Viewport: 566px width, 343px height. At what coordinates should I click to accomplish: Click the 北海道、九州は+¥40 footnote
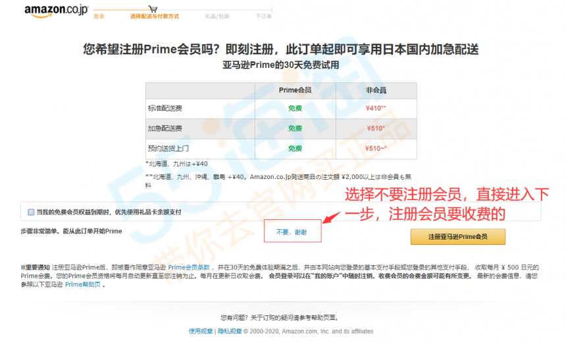(x=176, y=164)
